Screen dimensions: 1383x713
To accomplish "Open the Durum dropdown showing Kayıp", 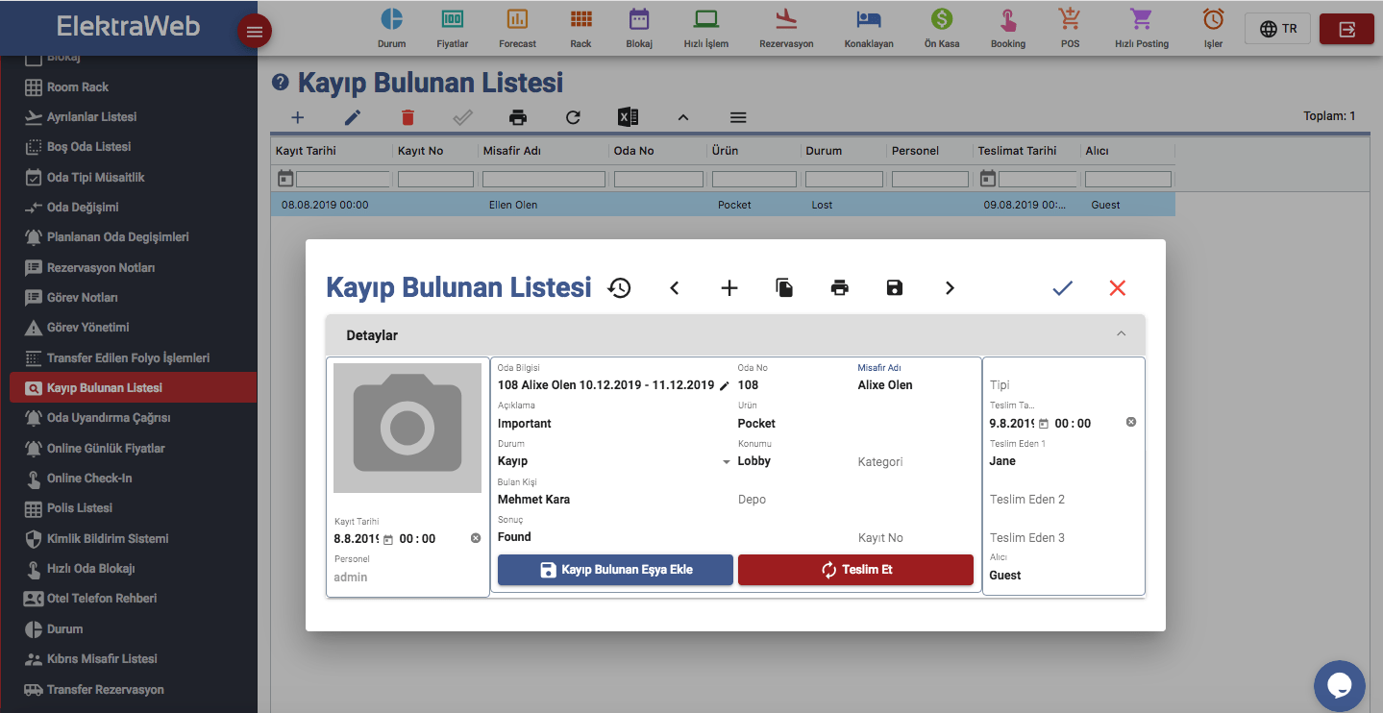I will coord(727,462).
